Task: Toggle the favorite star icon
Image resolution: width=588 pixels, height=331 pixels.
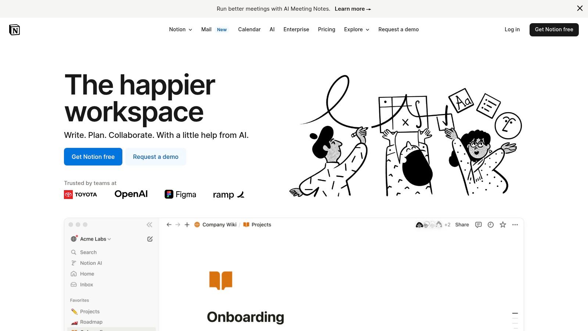Action: click(x=503, y=225)
